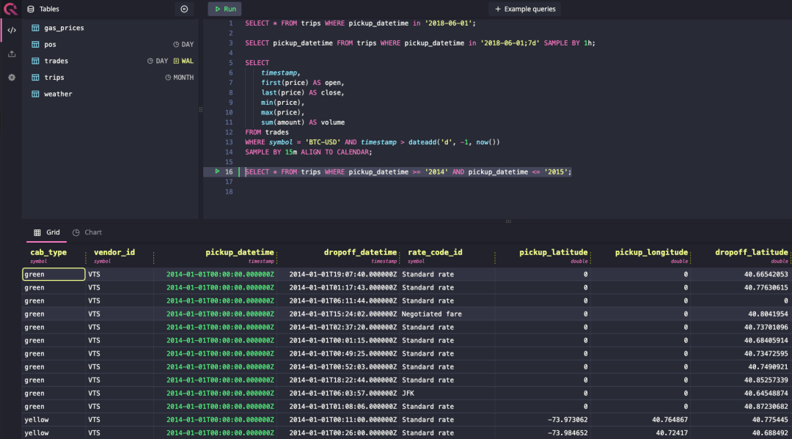Click the gas_prices table icon
Screen dimensions: 792x439
point(35,28)
